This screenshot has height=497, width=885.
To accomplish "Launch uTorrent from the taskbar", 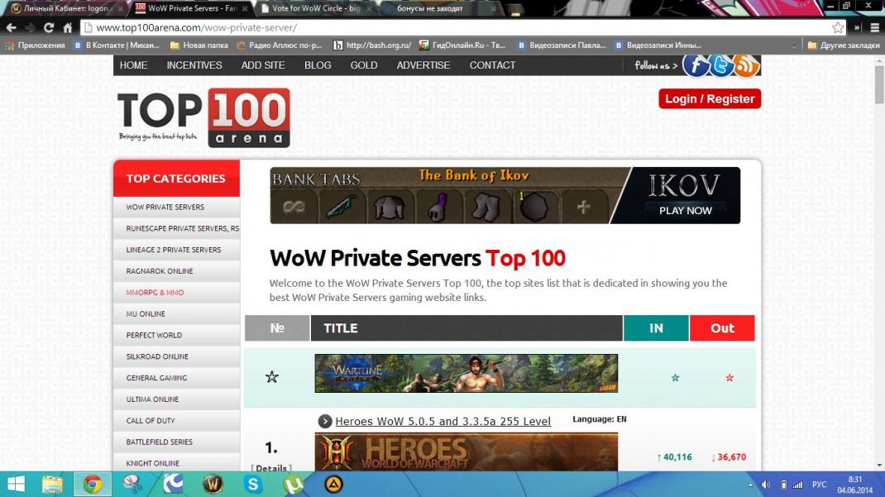I will (293, 484).
